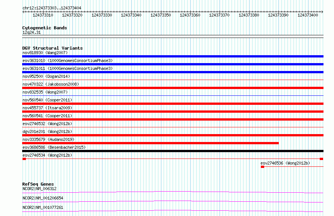Select the blue bar under nsv818930
This screenshot has width=334, height=216.
tap(173, 56)
